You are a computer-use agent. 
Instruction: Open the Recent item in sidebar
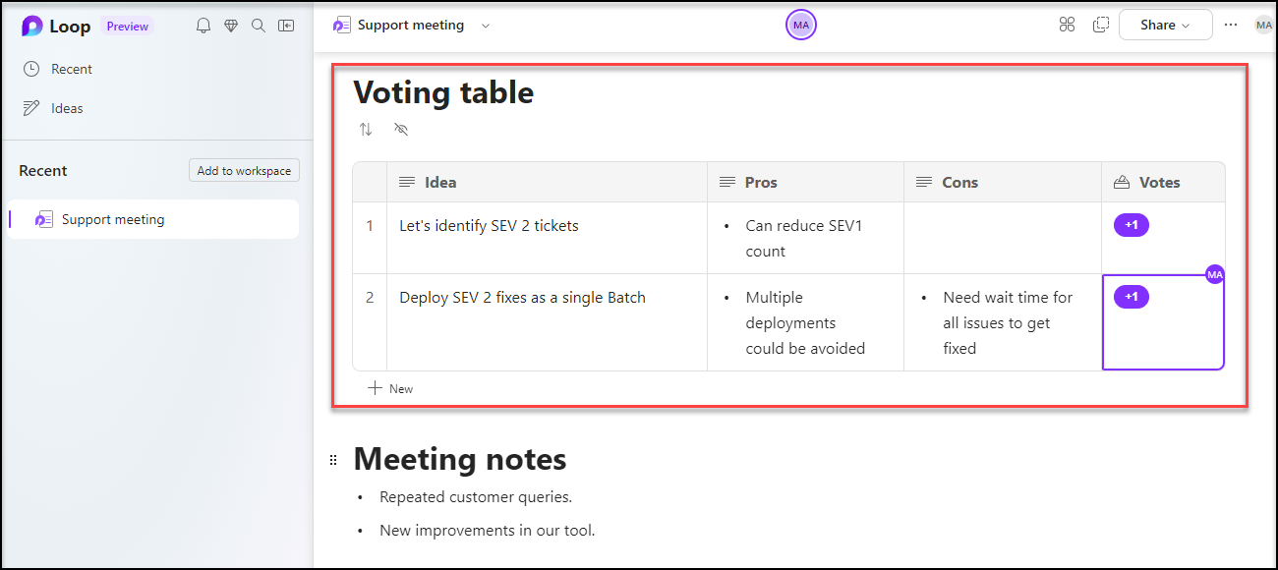pos(71,69)
